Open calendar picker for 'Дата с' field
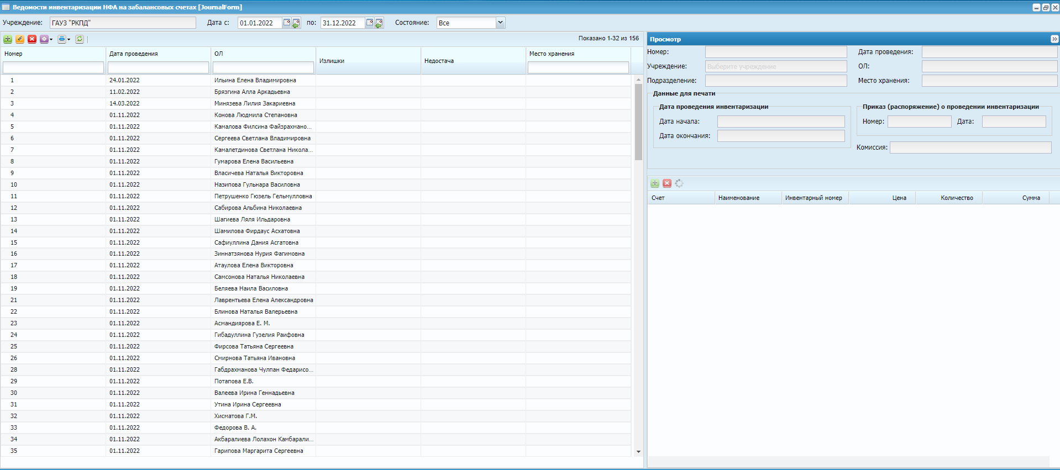 pyautogui.click(x=287, y=23)
